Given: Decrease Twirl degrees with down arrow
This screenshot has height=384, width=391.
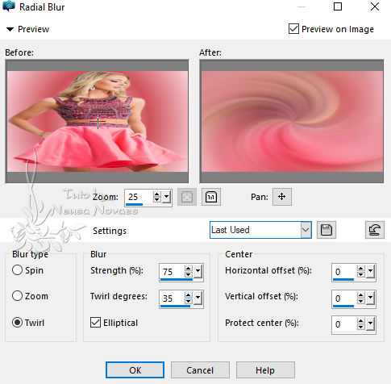Looking at the screenshot, I should pos(189,301).
